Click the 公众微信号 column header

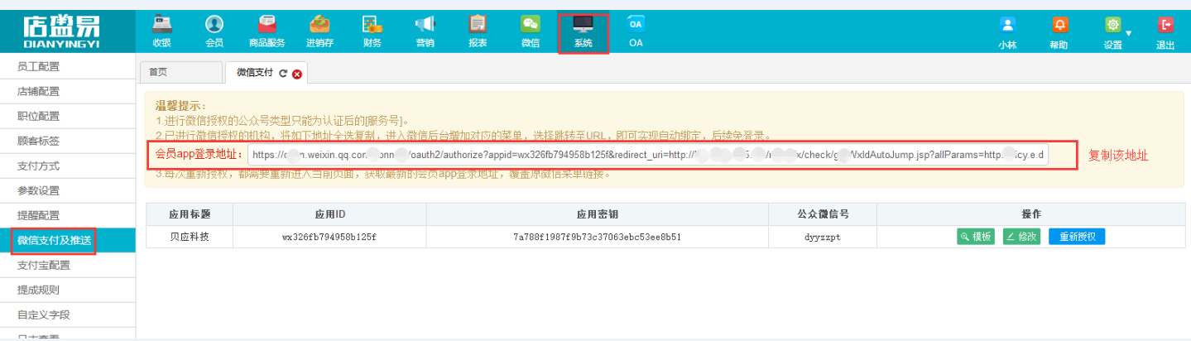click(x=821, y=214)
